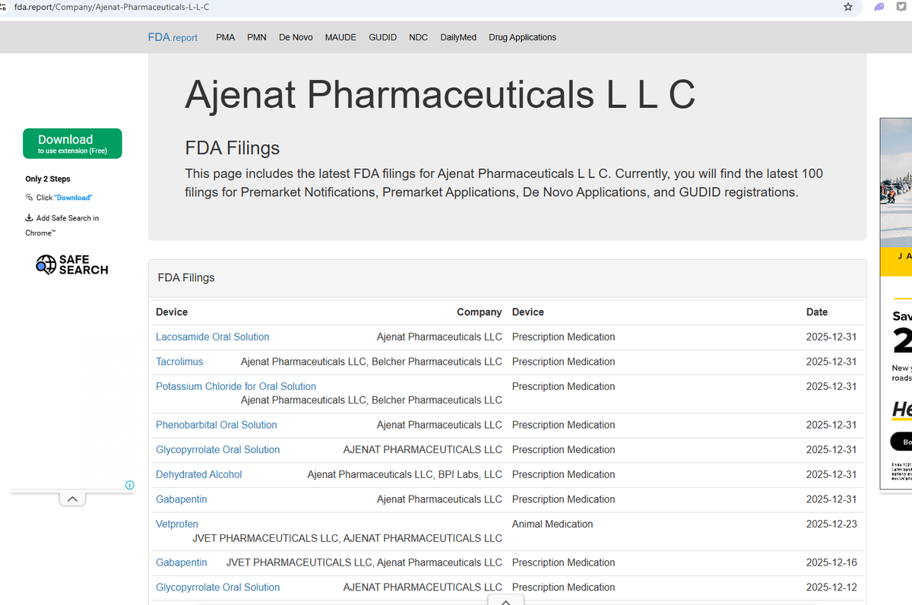The height and width of the screenshot is (605, 912).
Task: Click the Ajenat Pharmaceuticals L L C page heading
Action: 440,95
